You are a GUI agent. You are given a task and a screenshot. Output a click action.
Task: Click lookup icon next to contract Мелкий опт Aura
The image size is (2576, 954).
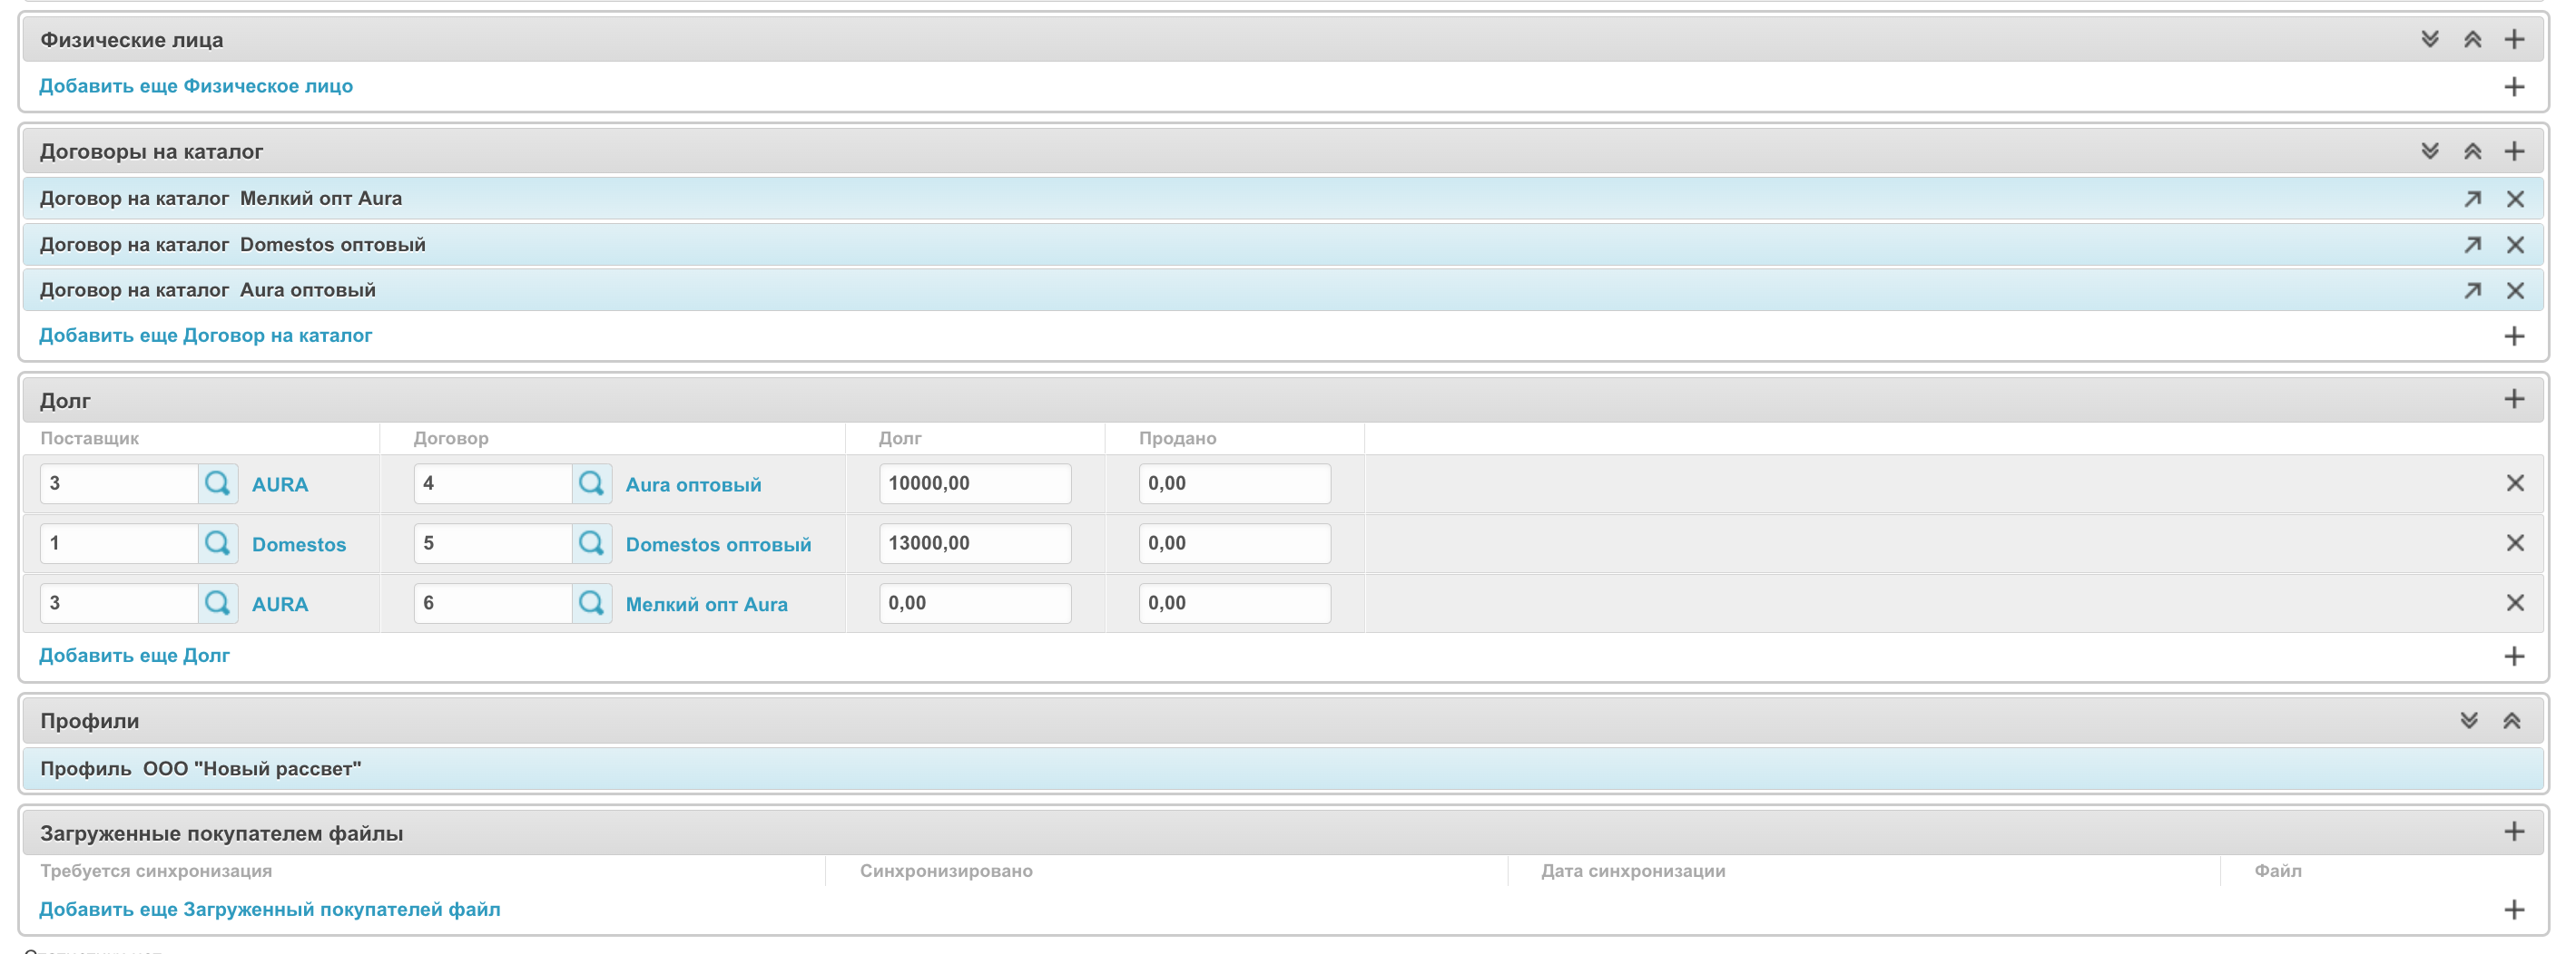(591, 603)
